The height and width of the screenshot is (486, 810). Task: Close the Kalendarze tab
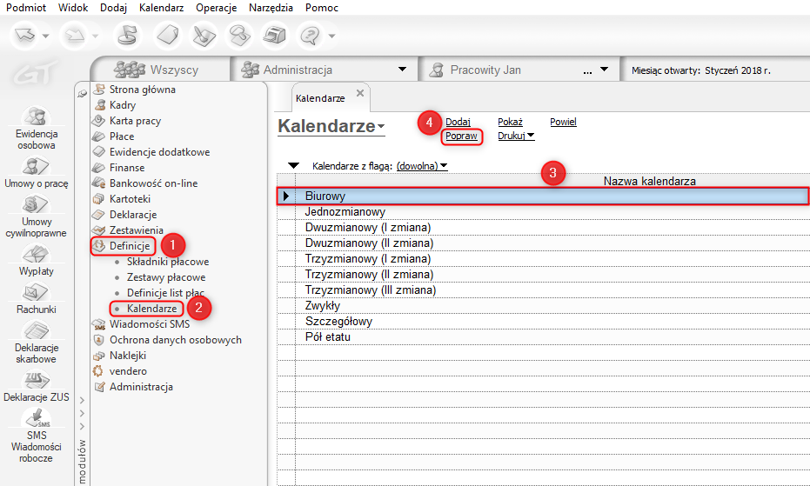pyautogui.click(x=360, y=93)
